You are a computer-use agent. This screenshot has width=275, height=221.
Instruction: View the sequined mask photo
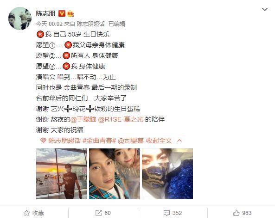click(167, 174)
